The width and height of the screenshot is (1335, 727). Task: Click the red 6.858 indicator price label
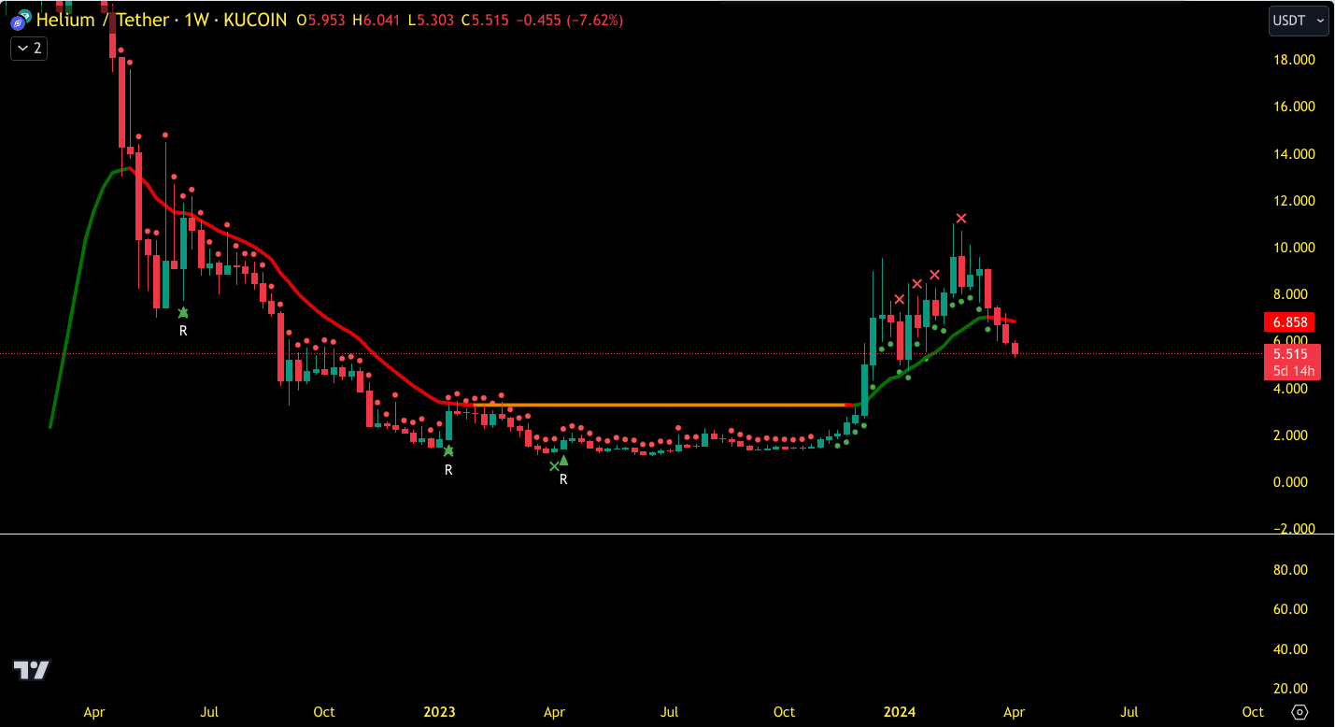tap(1289, 322)
